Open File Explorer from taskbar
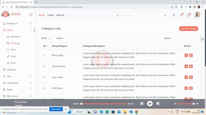Viewport: 206px width, 115px height. [x=125, y=112]
